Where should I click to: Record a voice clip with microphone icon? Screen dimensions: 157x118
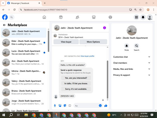click(x=55, y=105)
